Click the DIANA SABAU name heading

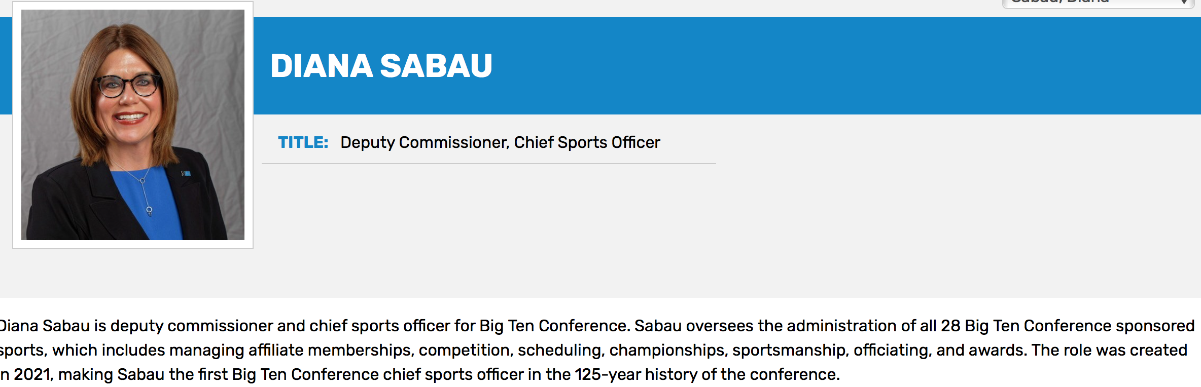[x=381, y=66]
